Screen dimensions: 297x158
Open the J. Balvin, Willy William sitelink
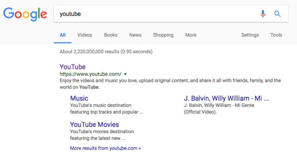pyautogui.click(x=226, y=98)
